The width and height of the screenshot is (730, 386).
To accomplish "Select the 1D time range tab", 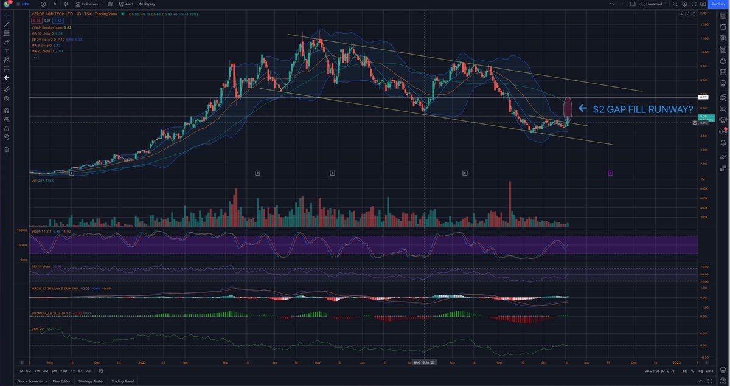I will 20,371.
